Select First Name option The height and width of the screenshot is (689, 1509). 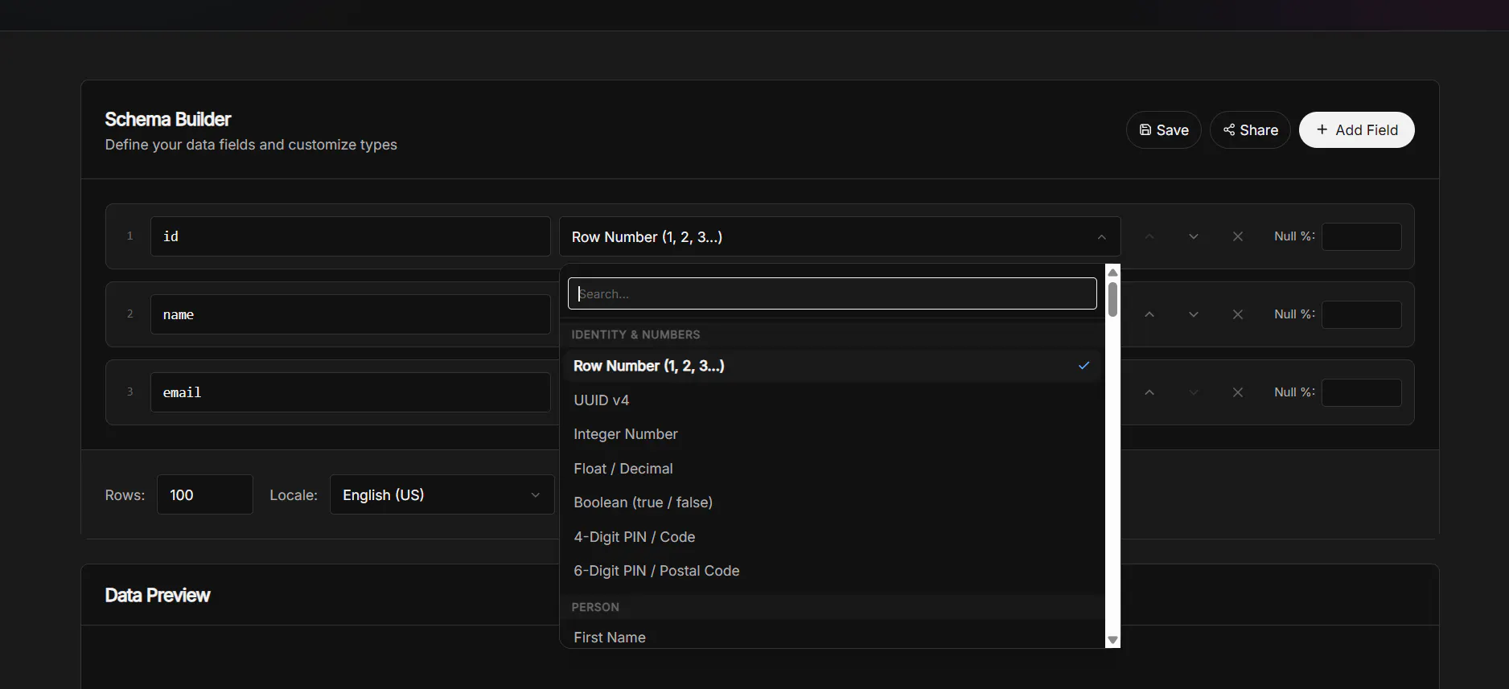coord(832,637)
